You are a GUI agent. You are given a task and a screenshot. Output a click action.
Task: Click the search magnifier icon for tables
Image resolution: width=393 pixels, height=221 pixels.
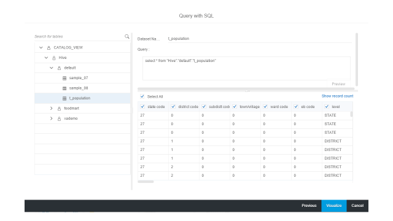pos(127,37)
